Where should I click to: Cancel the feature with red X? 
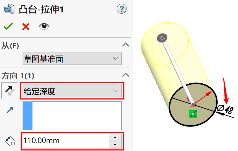click(26, 27)
